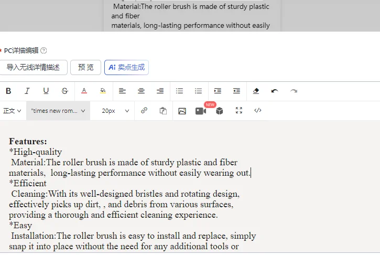Align text to the left
The image size is (380, 255).
122,91
